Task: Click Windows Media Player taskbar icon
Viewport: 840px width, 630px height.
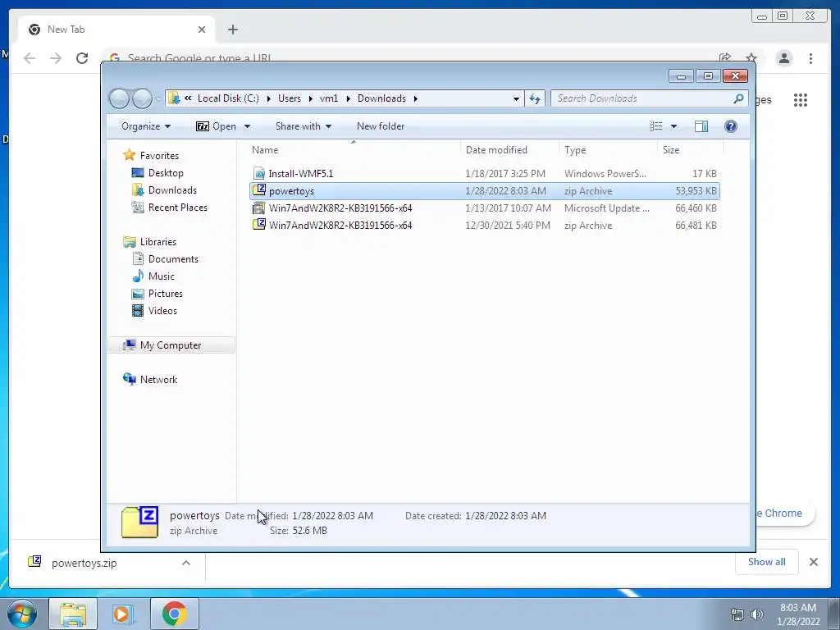Action: [x=123, y=614]
